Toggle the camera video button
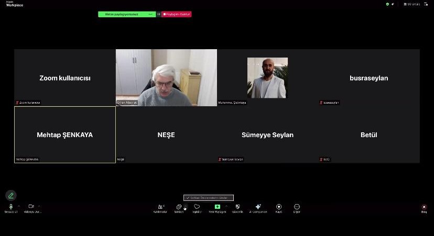This screenshot has width=434, height=236. (x=31, y=207)
